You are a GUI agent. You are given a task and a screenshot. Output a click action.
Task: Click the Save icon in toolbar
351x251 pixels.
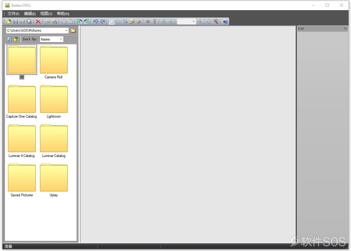click(16, 22)
